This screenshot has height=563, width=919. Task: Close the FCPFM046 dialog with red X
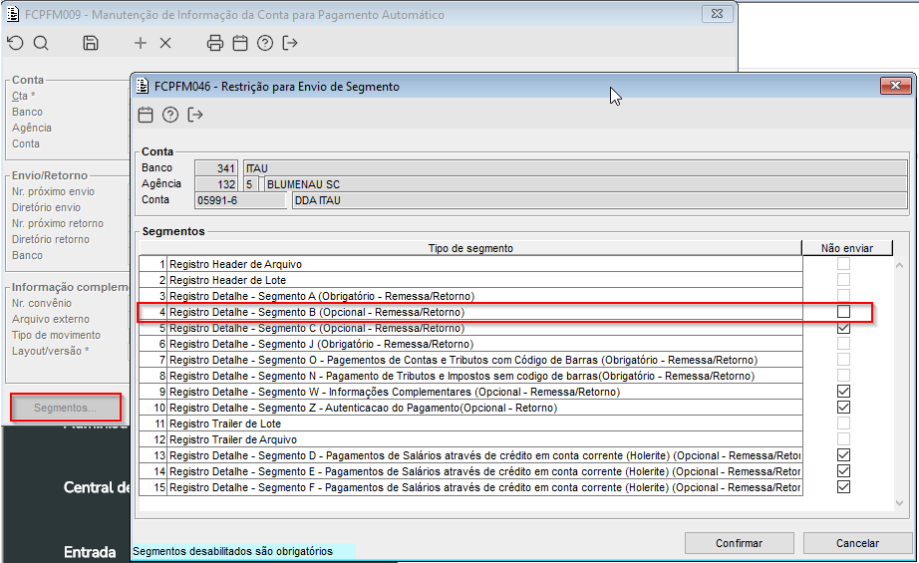[895, 86]
